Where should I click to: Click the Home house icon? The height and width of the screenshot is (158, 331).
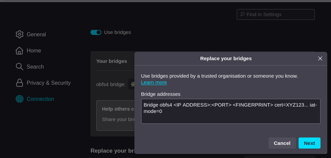(20, 50)
